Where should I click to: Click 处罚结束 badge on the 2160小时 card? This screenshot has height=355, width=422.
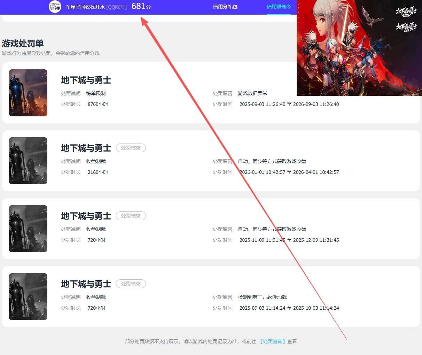pyautogui.click(x=131, y=148)
